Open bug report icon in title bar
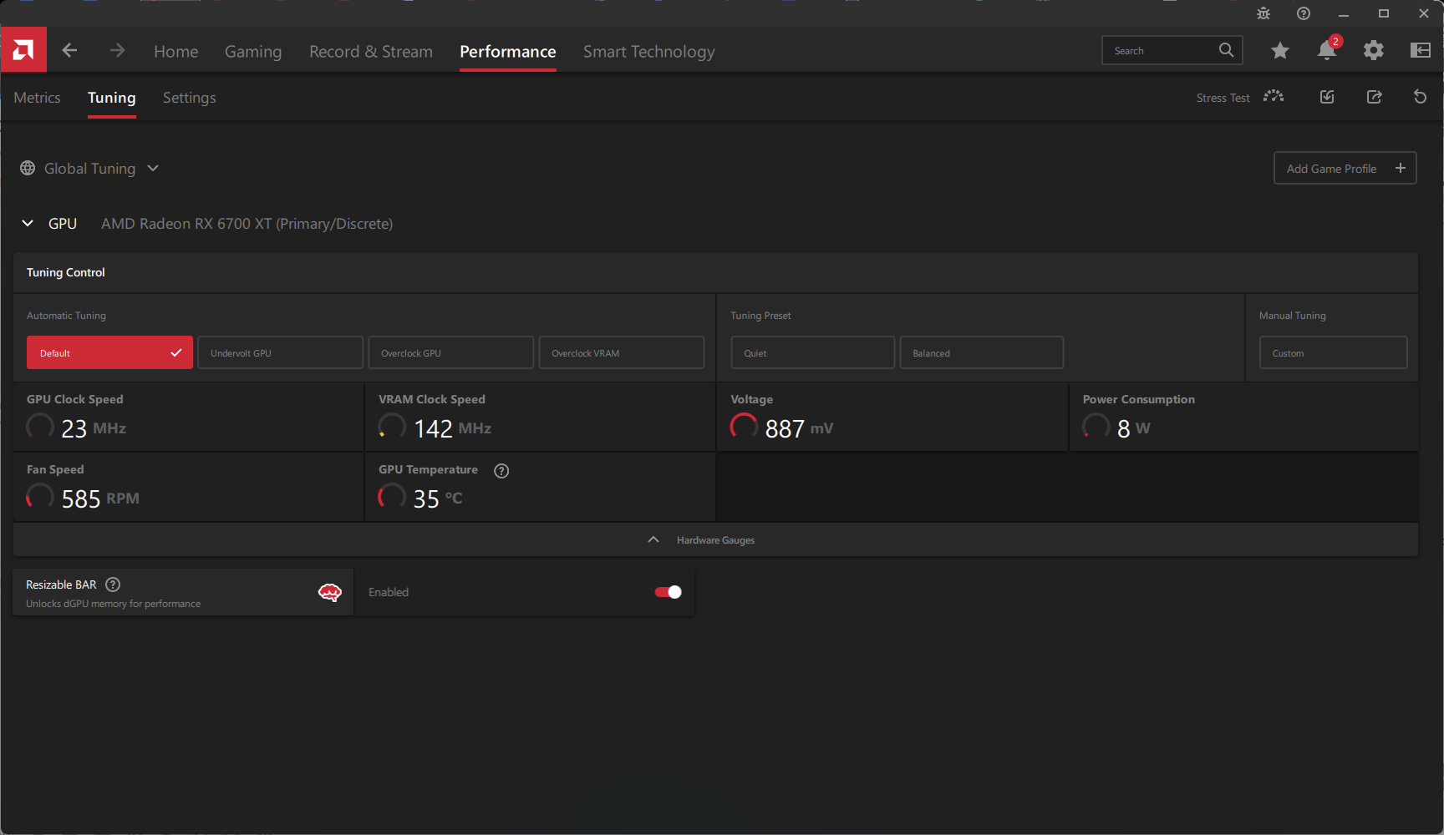Image resolution: width=1444 pixels, height=835 pixels. (x=1263, y=13)
